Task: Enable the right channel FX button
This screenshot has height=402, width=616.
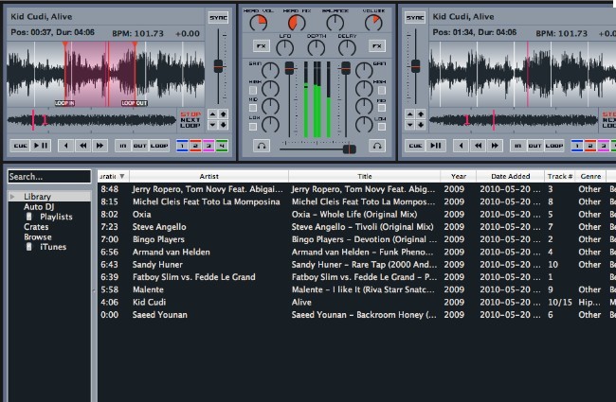Action: tap(377, 46)
